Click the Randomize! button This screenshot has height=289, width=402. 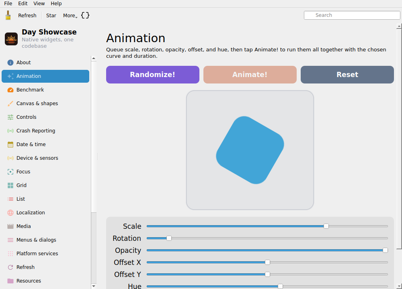(152, 75)
